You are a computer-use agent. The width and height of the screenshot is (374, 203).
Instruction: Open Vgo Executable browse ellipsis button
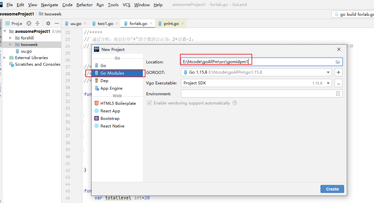coord(339,83)
